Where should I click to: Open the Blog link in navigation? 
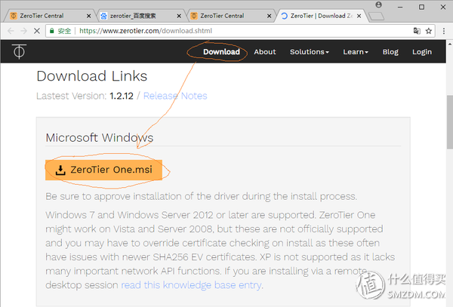pos(390,51)
